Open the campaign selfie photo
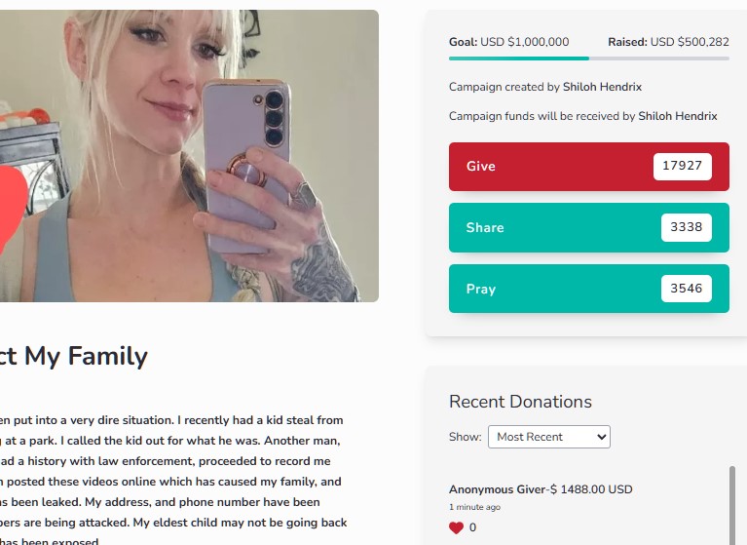Screen dimensions: 747x545 [189, 155]
